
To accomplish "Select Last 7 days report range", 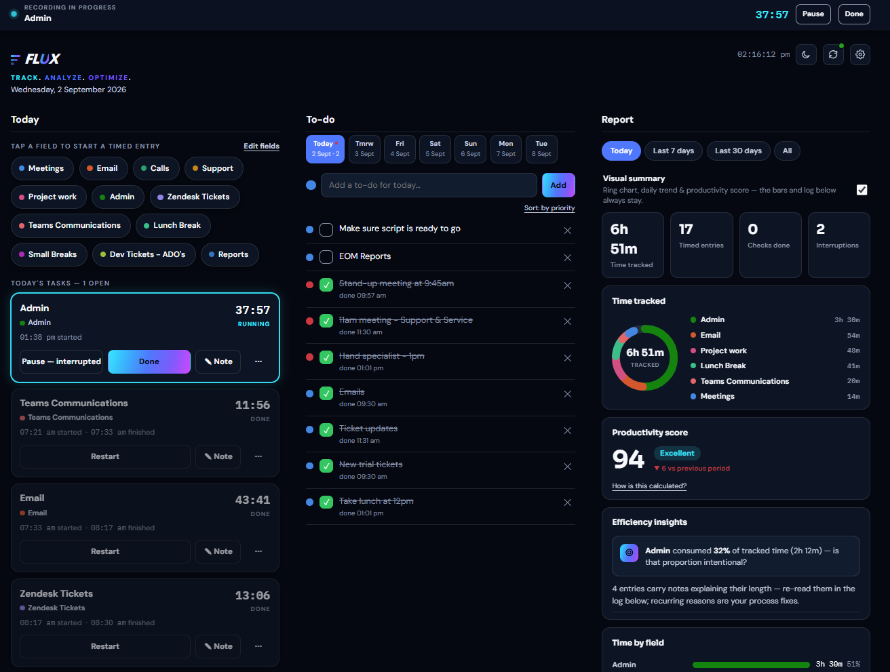I will click(673, 151).
